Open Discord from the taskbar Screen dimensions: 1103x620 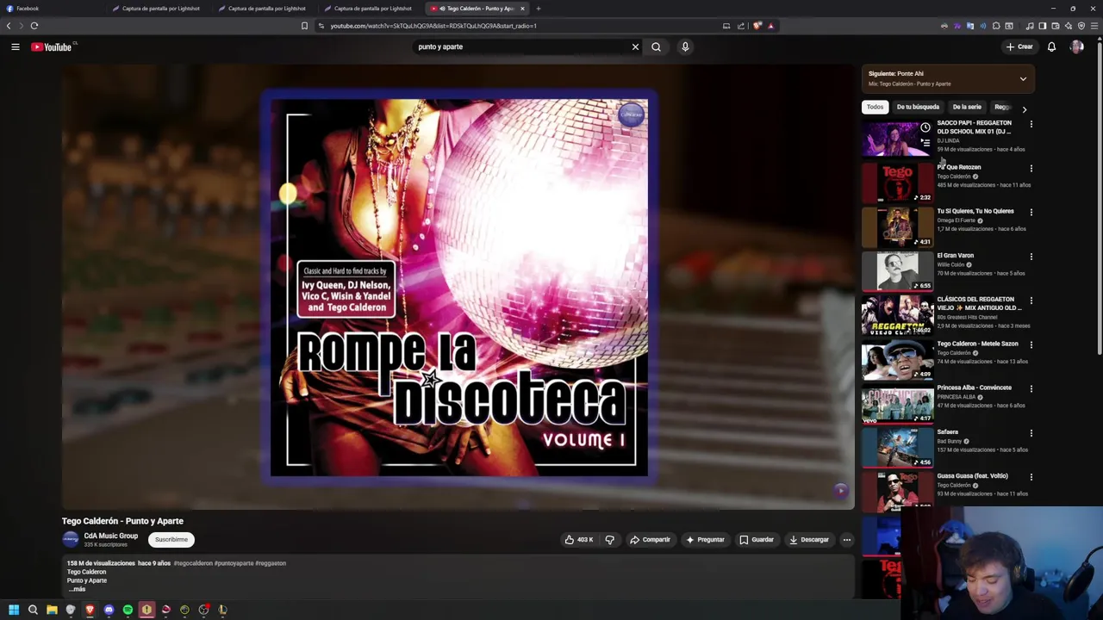(x=109, y=610)
